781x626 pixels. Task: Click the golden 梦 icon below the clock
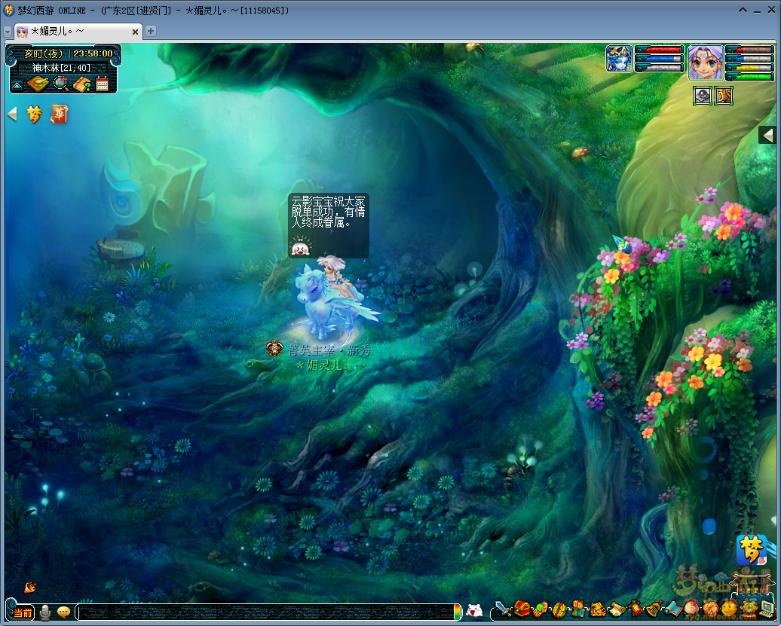35,114
